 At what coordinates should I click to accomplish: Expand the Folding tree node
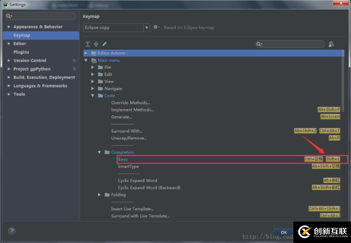pyautogui.click(x=99, y=195)
